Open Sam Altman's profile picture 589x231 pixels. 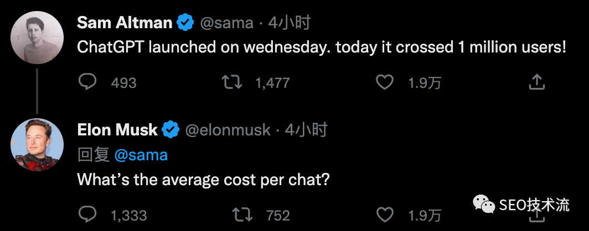pyautogui.click(x=37, y=36)
